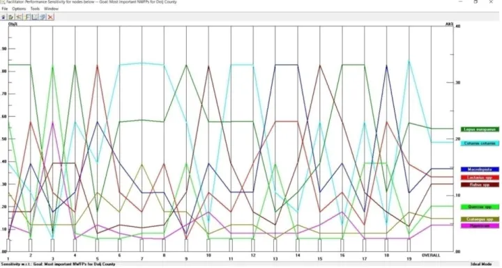Click criterion 1 weight bar
The image size is (502, 268).
[8, 245]
